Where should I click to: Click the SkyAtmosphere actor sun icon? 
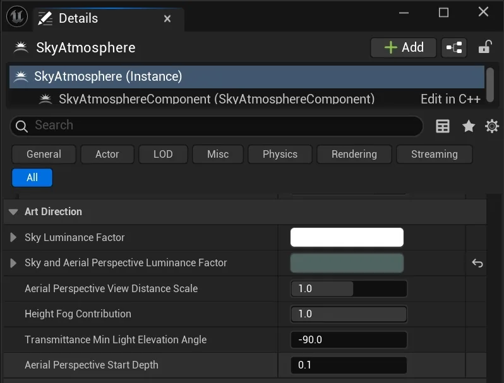(x=21, y=47)
